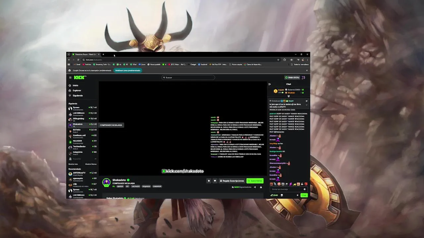Viewport: 424px width, 238px height.
Task: Open Spreen channel in Siguiendo list
Action: click(x=82, y=108)
